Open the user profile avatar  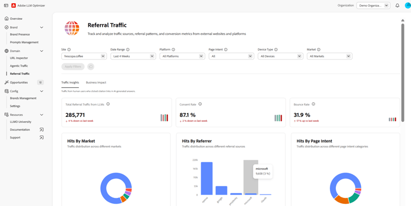(x=408, y=5)
